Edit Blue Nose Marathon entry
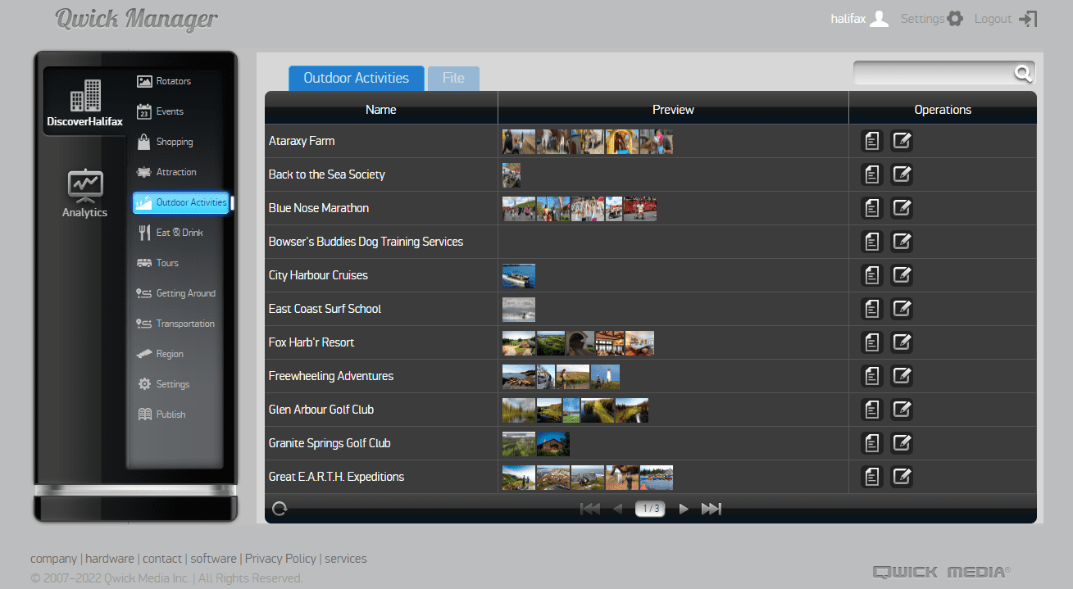1073x589 pixels. pos(902,208)
